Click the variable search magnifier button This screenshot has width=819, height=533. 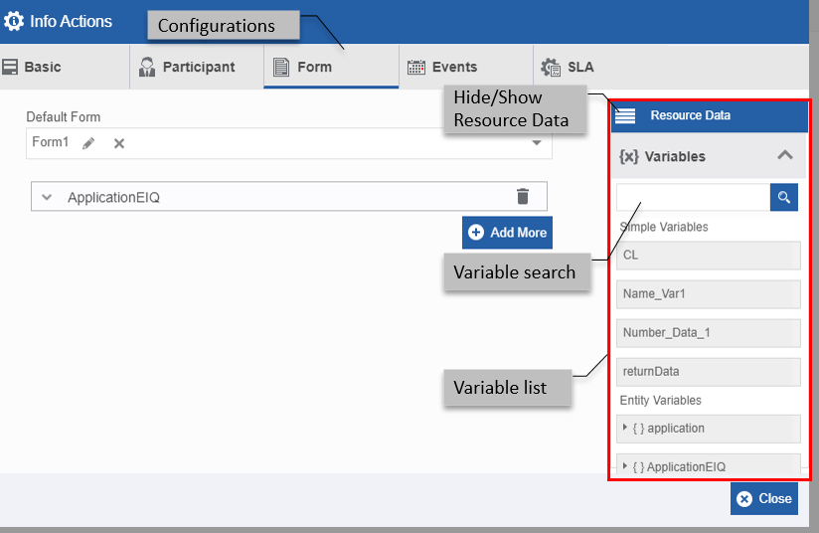click(x=784, y=197)
